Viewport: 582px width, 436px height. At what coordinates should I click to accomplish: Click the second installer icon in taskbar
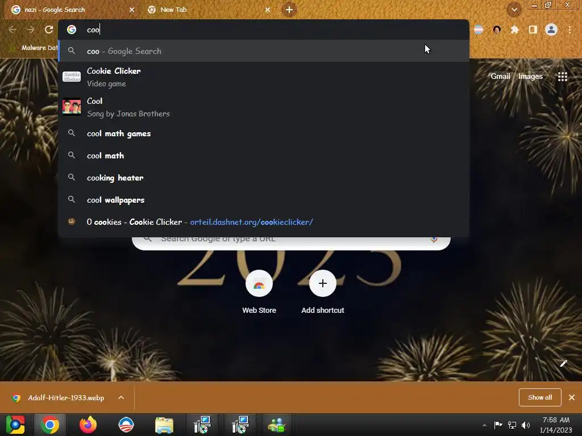tap(240, 425)
